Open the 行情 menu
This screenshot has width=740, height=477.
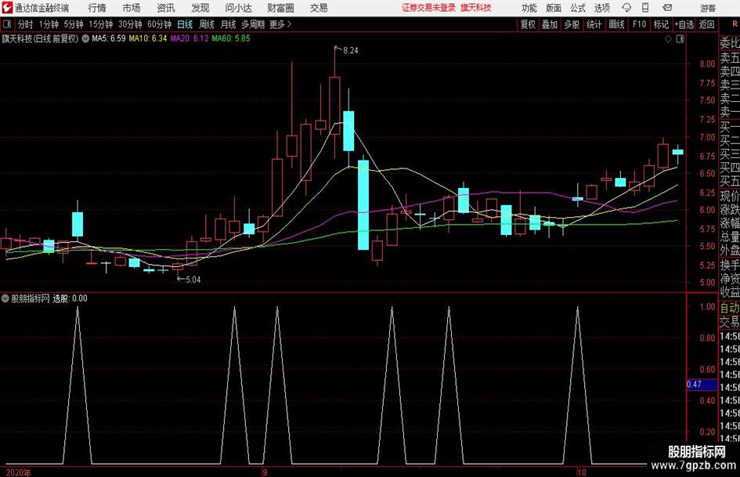(97, 8)
